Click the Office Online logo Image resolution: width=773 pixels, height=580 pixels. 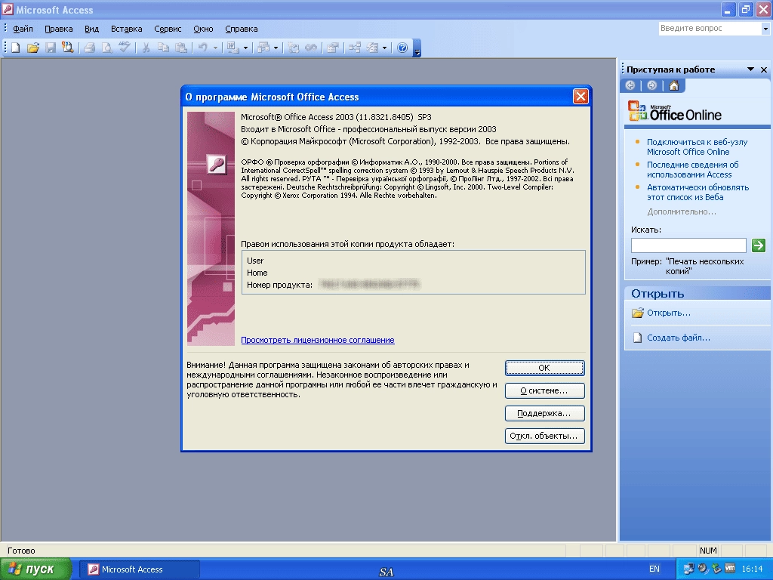point(674,112)
